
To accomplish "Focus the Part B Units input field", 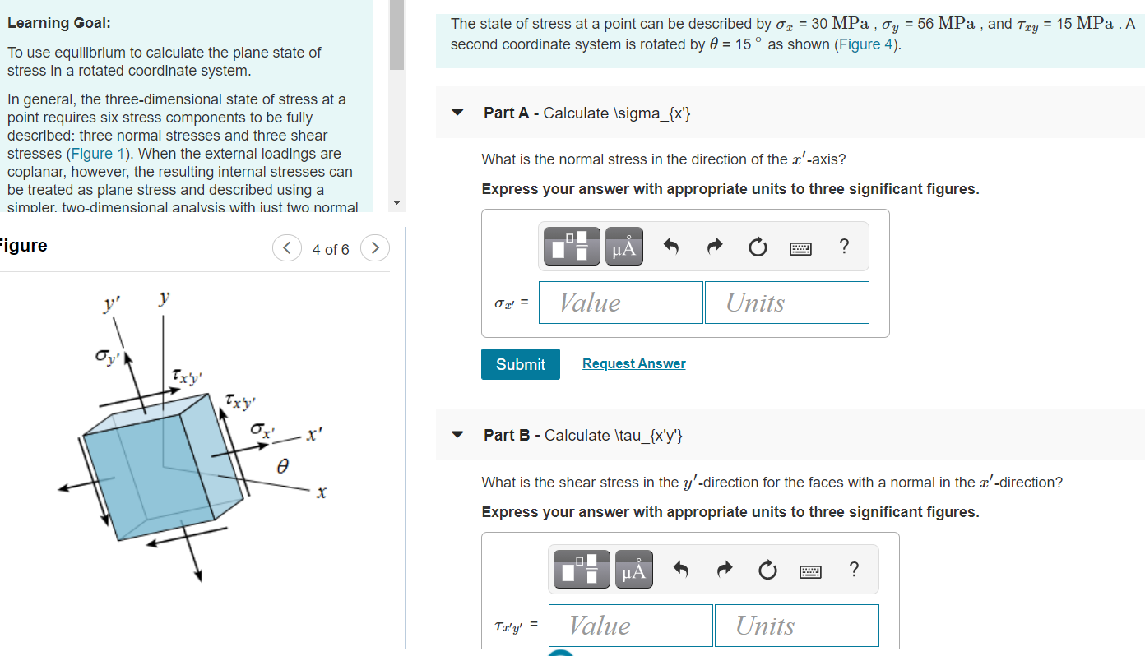I will click(797, 626).
